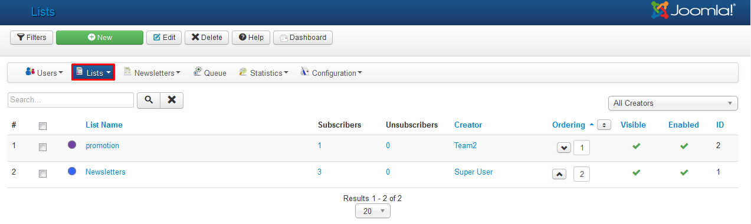The height and width of the screenshot is (224, 751).
Task: Click the save ordering icon beside Ordering
Action: click(x=604, y=125)
